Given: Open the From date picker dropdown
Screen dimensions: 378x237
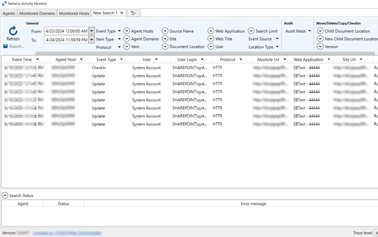Looking at the screenshot, I should pos(92,31).
